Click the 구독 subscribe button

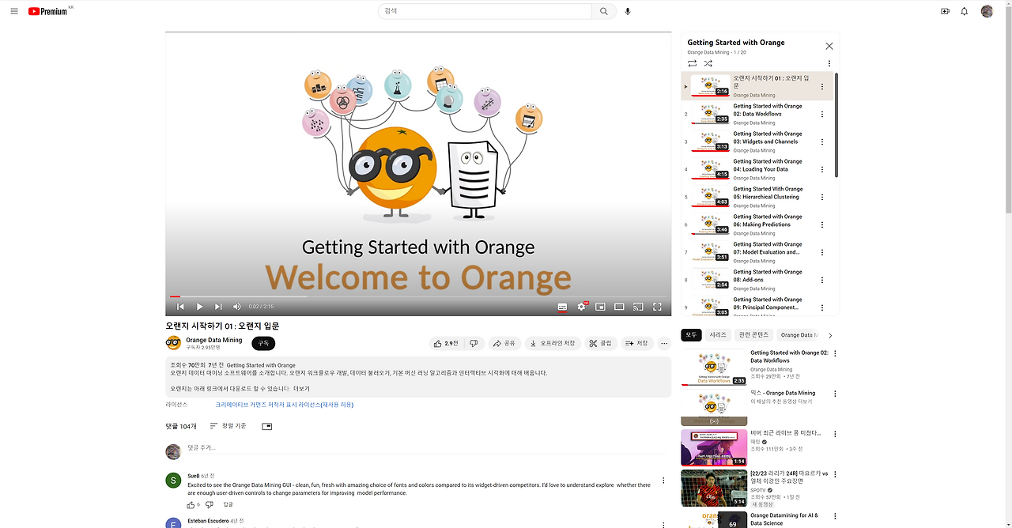point(263,343)
